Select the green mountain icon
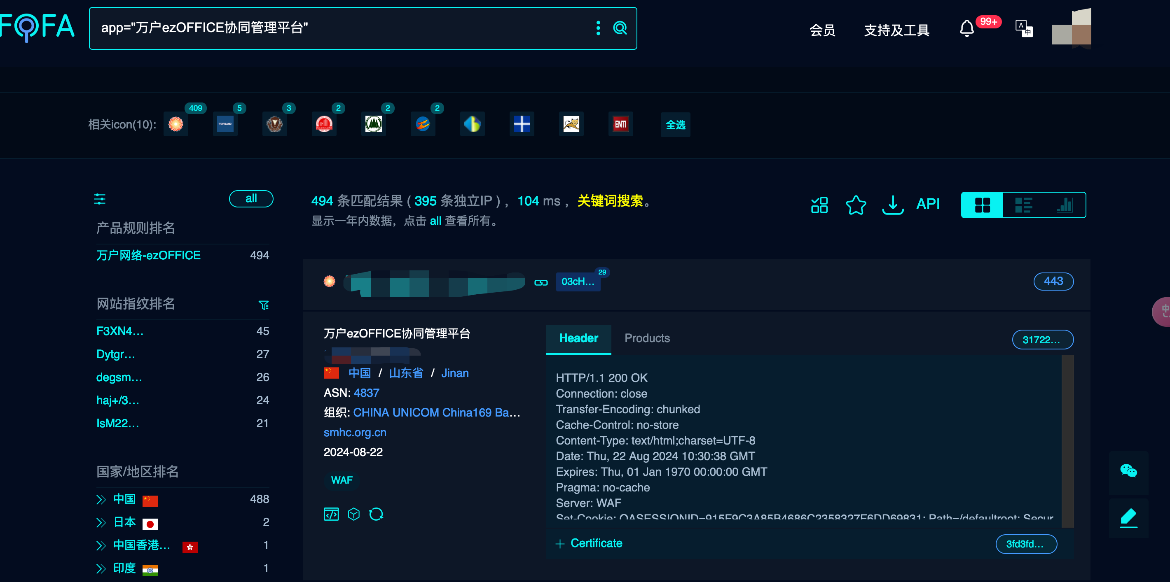This screenshot has width=1170, height=582. [373, 124]
